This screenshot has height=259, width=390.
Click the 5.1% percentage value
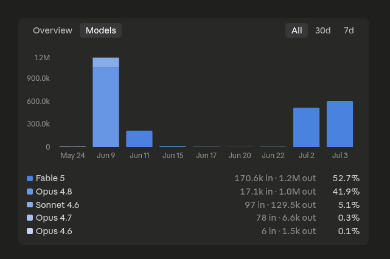pos(349,205)
